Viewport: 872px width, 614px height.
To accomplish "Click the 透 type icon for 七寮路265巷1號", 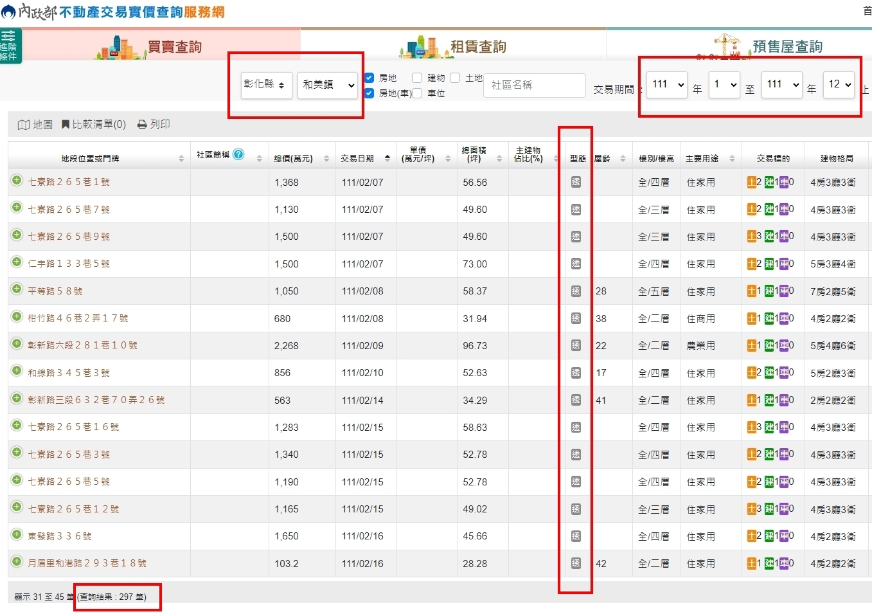I will pos(576,182).
